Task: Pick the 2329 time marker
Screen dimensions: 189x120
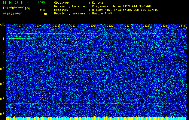Action: click(x=164, y=26)
